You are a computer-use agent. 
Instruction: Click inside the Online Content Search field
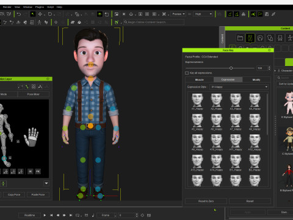point(154,22)
